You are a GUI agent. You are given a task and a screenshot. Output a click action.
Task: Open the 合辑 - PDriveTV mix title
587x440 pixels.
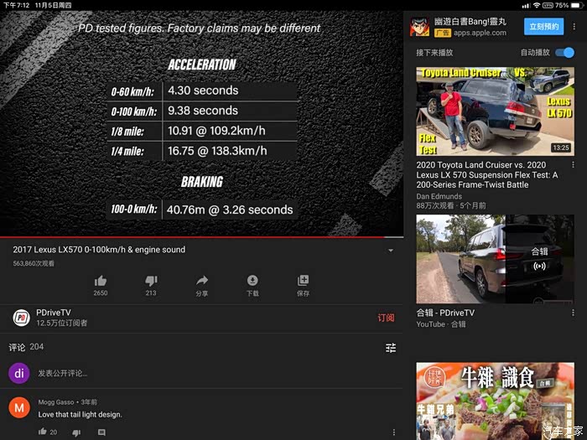coord(445,313)
